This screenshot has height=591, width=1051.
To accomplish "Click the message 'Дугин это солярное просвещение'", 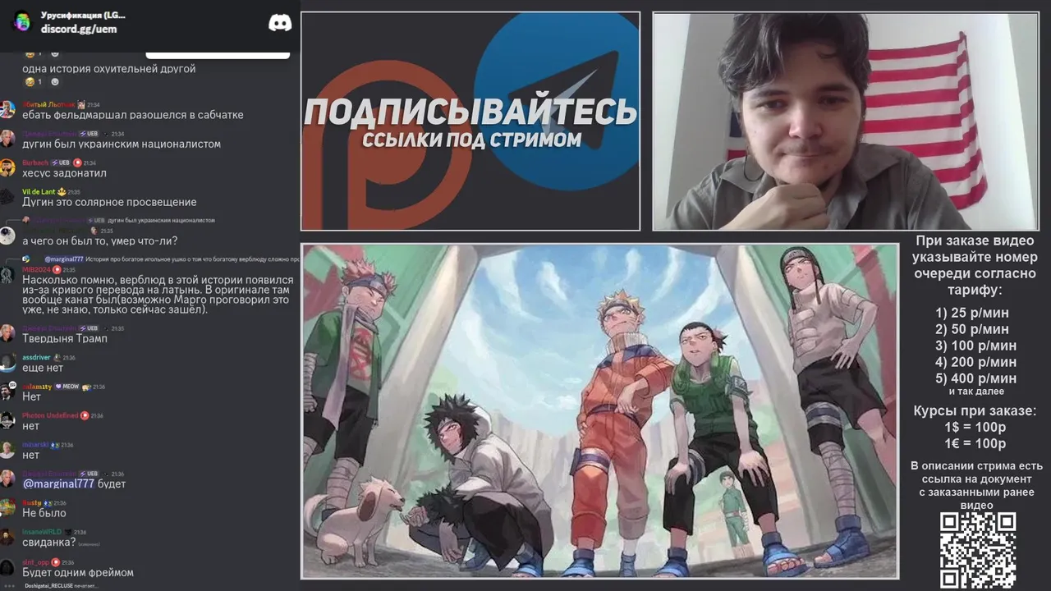I will point(109,202).
